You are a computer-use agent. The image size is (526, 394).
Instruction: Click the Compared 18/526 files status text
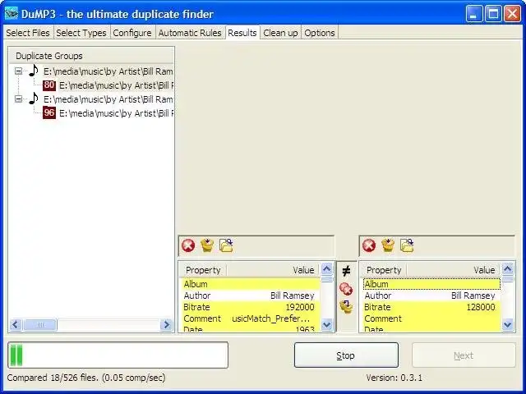tap(86, 378)
